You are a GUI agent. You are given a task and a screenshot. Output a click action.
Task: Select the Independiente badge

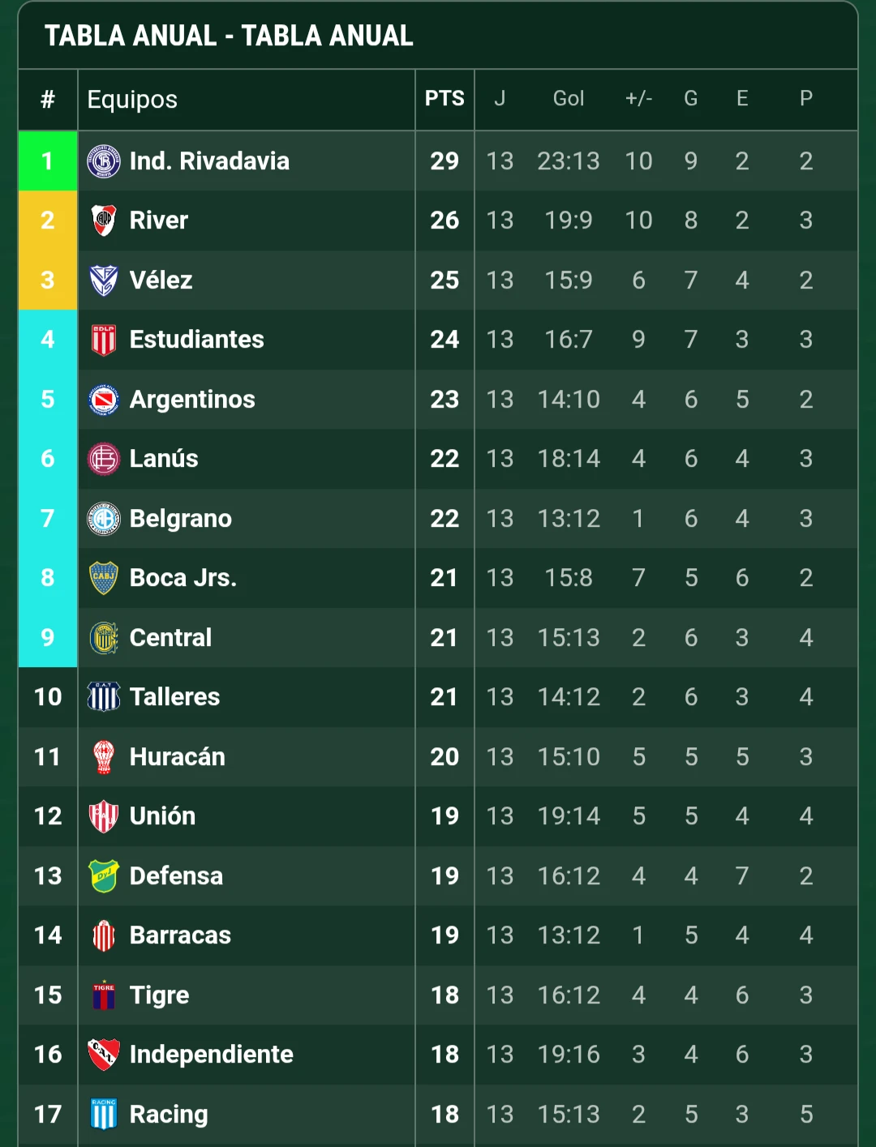coord(104,1055)
